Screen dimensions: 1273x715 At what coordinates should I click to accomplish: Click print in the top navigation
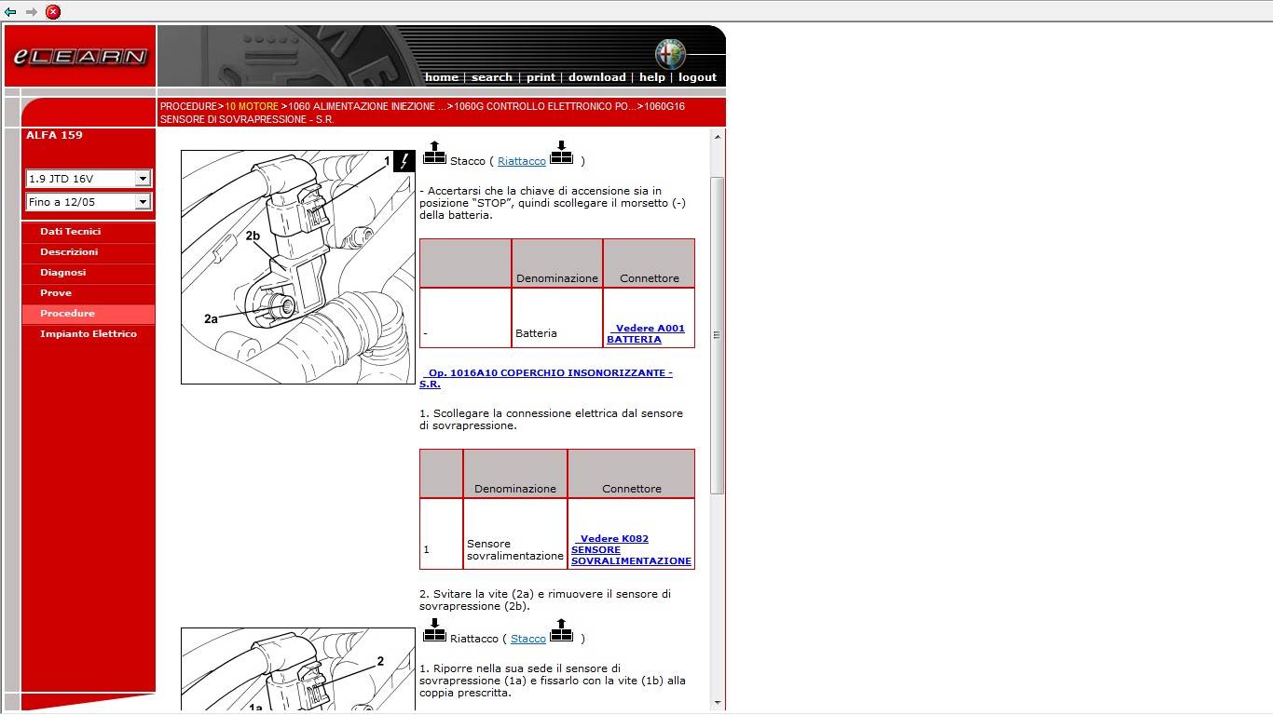coord(541,77)
